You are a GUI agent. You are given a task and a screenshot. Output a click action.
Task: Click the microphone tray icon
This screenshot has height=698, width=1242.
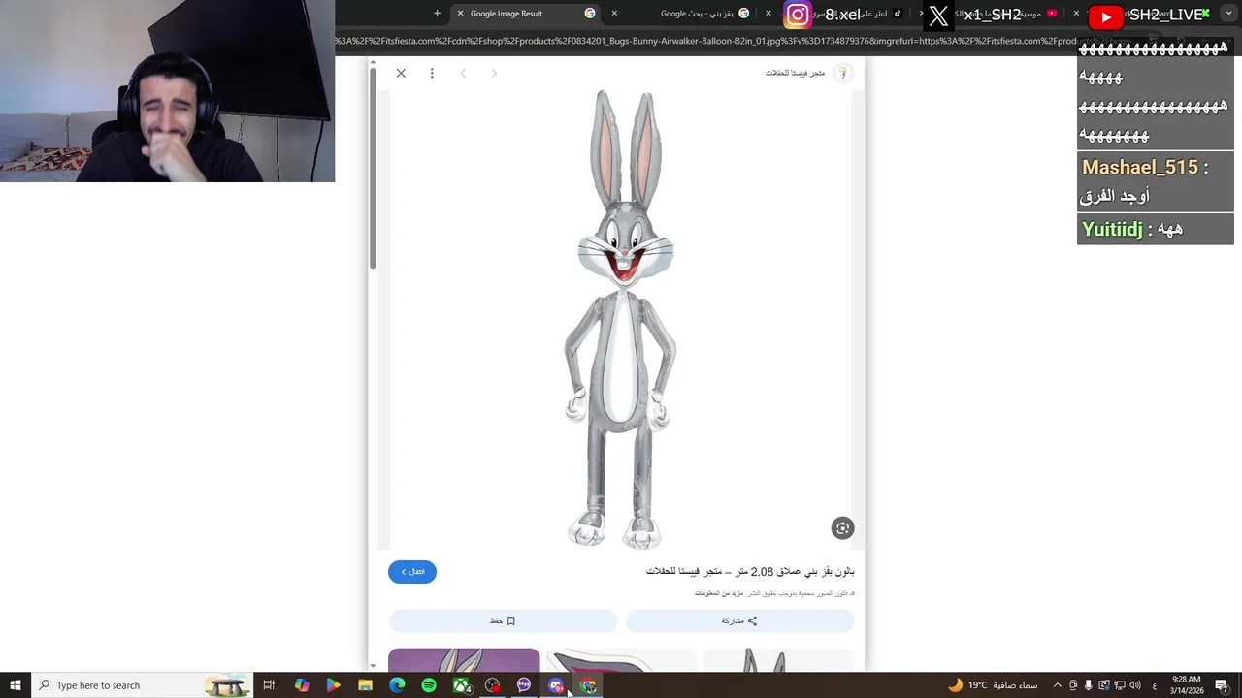[x=1089, y=685]
